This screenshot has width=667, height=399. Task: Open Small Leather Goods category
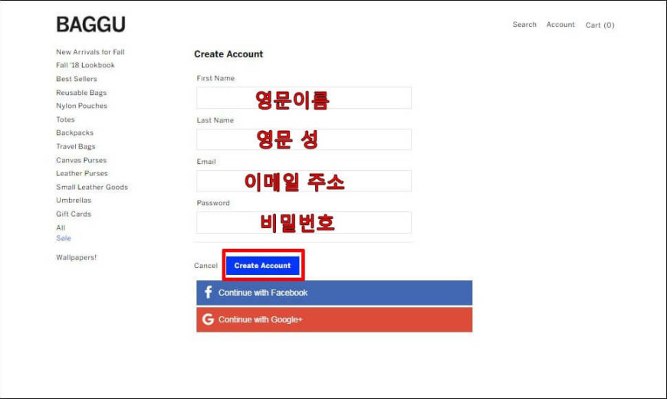click(91, 187)
